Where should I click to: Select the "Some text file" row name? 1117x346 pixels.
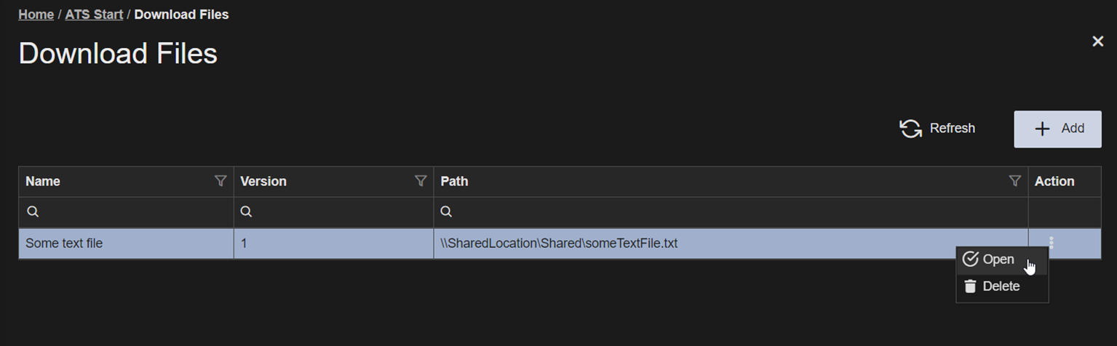tap(64, 244)
